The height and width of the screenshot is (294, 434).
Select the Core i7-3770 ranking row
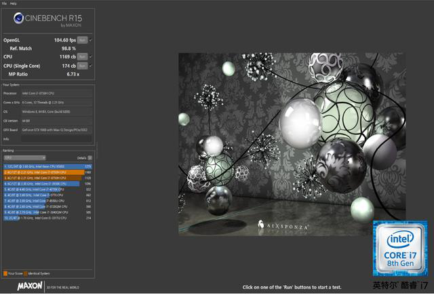point(47,195)
